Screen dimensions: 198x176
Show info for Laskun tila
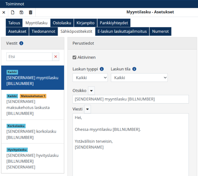[134, 69]
